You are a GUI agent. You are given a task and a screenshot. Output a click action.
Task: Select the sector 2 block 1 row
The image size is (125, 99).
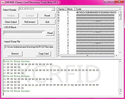pos(88,37)
